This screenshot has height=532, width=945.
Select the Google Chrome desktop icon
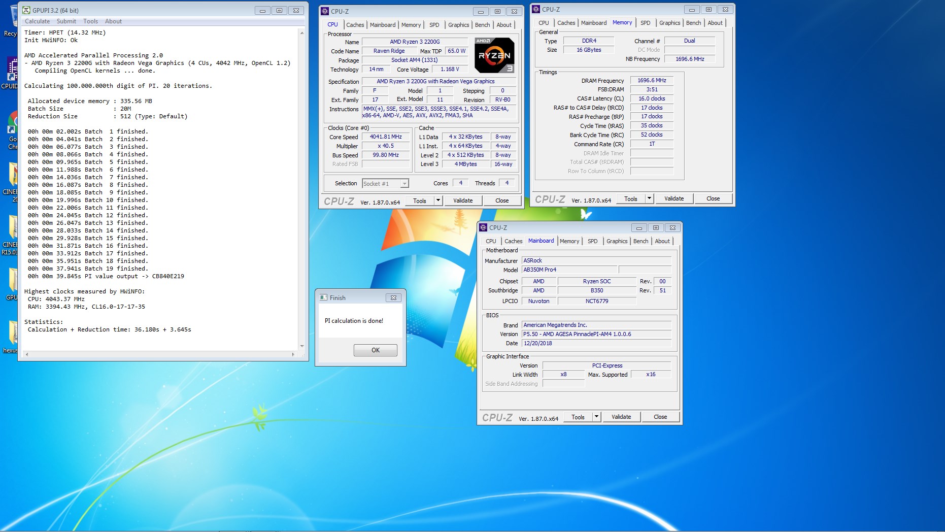pyautogui.click(x=11, y=131)
